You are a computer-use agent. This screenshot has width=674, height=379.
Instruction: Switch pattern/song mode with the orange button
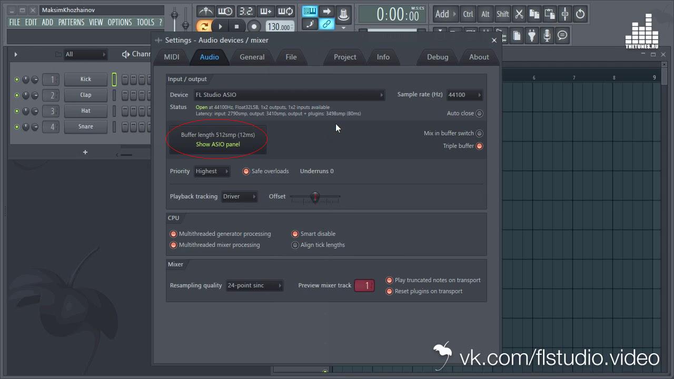coord(204,26)
